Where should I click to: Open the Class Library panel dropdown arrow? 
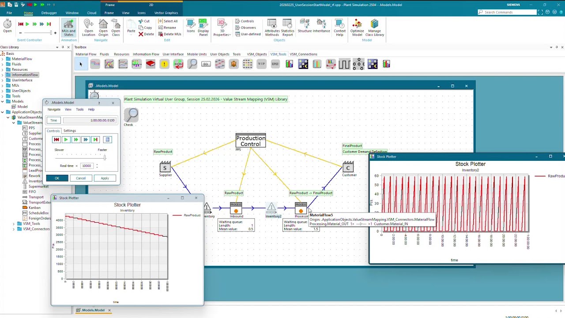[x=57, y=47]
